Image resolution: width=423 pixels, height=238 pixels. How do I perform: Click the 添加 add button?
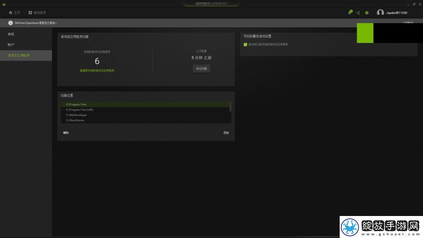point(226,133)
